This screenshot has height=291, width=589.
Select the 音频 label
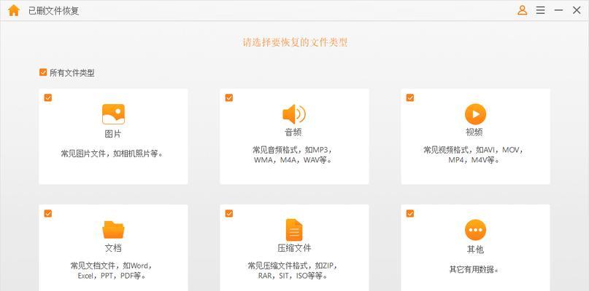pyautogui.click(x=294, y=132)
